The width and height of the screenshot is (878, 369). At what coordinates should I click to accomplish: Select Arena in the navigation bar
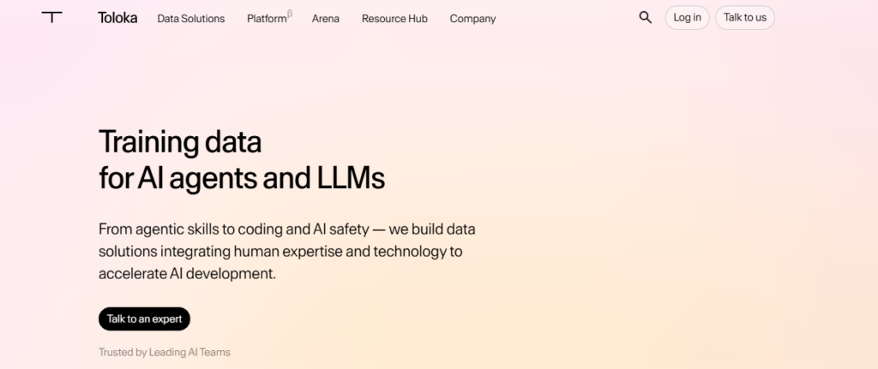(x=325, y=19)
